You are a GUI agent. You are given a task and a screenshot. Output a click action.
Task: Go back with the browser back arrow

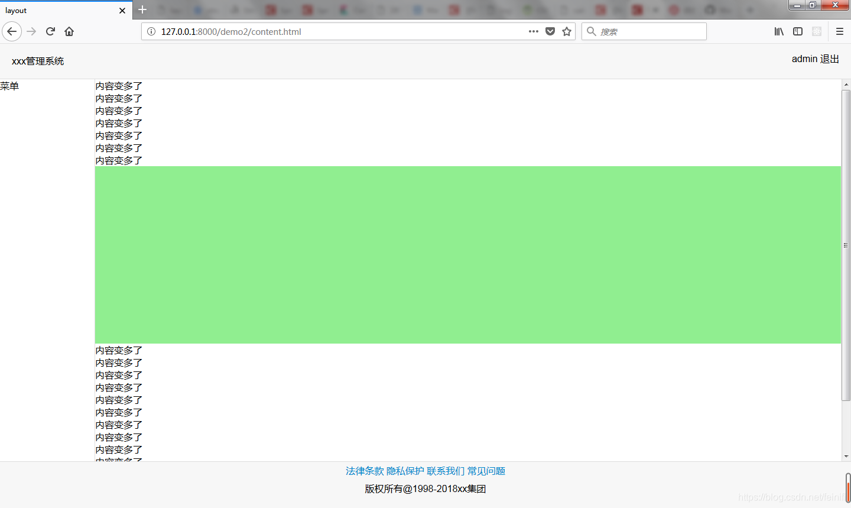point(12,31)
